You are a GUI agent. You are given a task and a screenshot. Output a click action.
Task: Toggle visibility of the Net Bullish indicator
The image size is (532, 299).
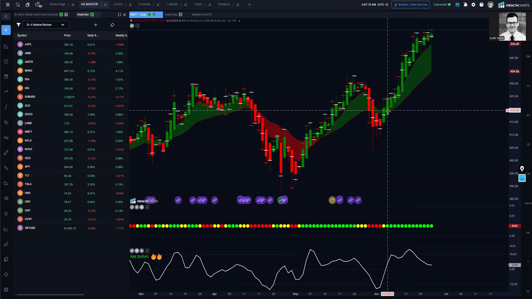pos(132,251)
